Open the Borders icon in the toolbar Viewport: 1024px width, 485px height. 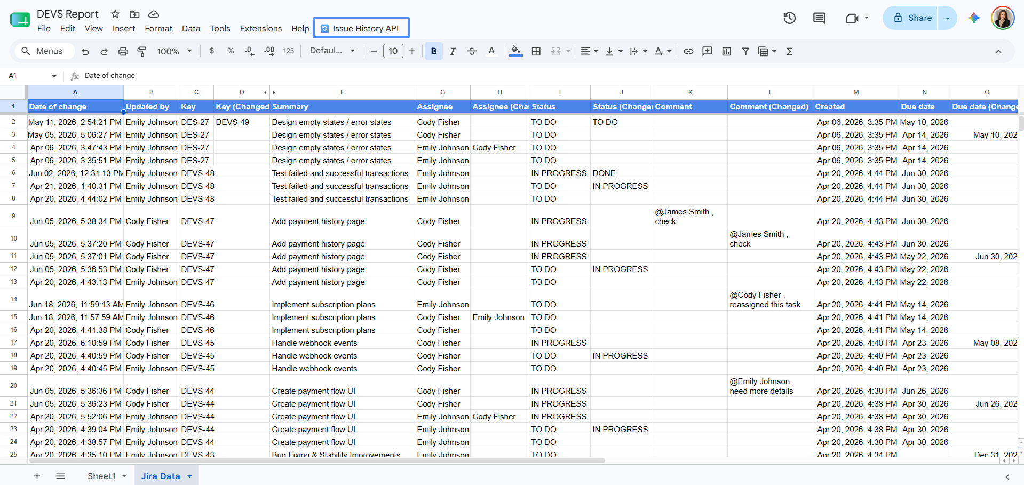[536, 51]
